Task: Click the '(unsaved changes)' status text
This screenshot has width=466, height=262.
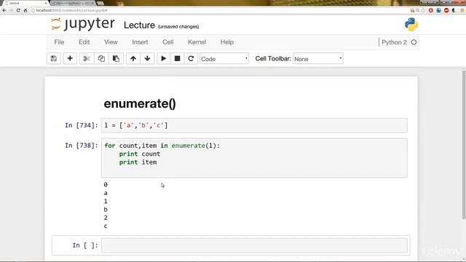Action: point(178,26)
